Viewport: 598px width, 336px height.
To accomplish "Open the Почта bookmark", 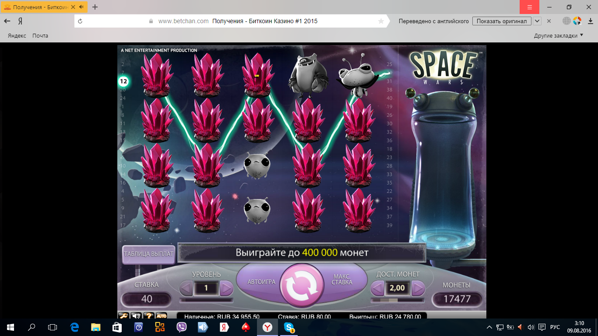I will pos(40,35).
